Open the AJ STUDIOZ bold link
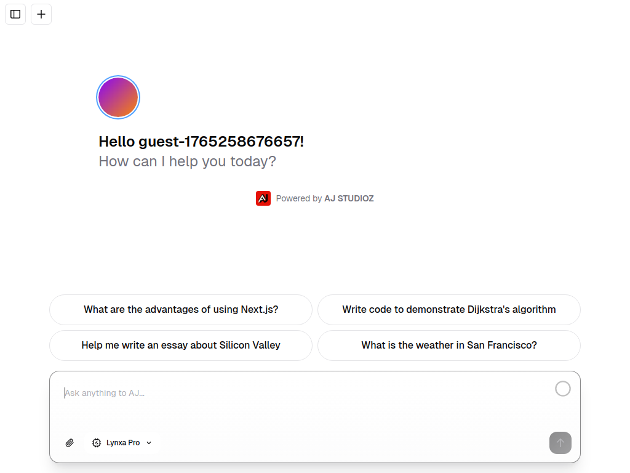This screenshot has height=473, width=630. click(349, 198)
